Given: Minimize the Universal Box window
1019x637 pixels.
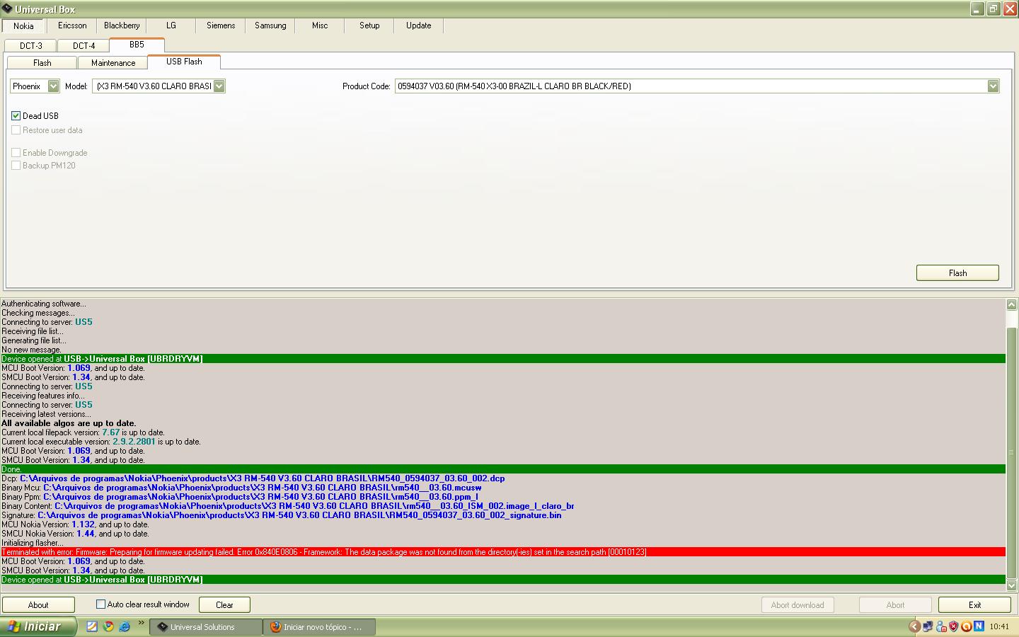Looking at the screenshot, I should coord(978,9).
